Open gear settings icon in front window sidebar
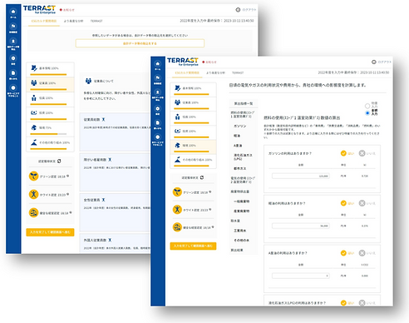This screenshot has height=323, width=409. tap(158, 108)
